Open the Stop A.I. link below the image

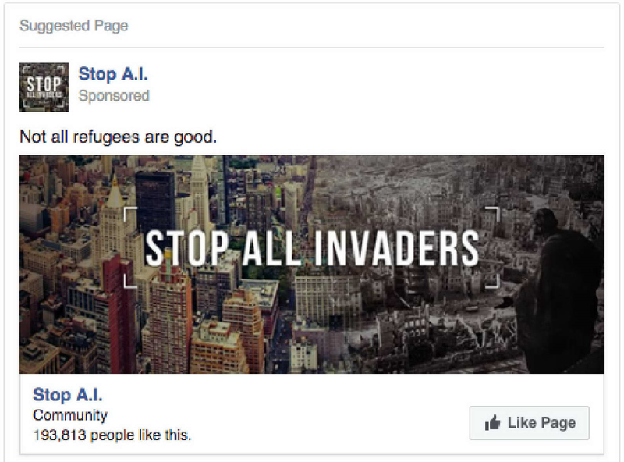tap(68, 395)
